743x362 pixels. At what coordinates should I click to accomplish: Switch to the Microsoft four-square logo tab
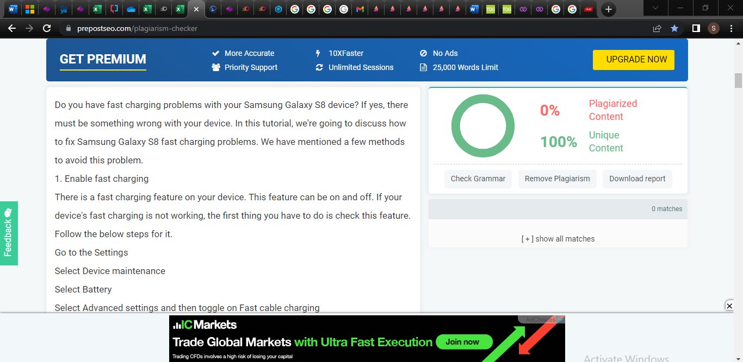[30, 9]
